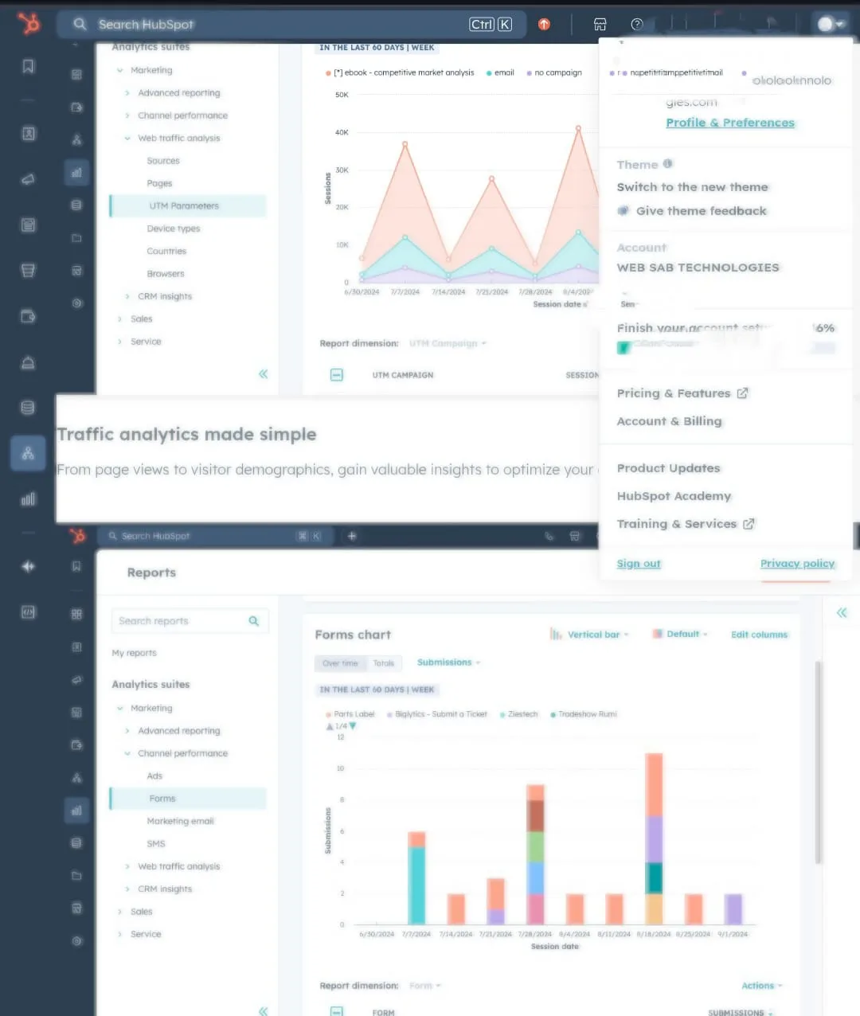Open the Help question-mark icon in the top bar
This screenshot has width=860, height=1016.
coord(637,24)
